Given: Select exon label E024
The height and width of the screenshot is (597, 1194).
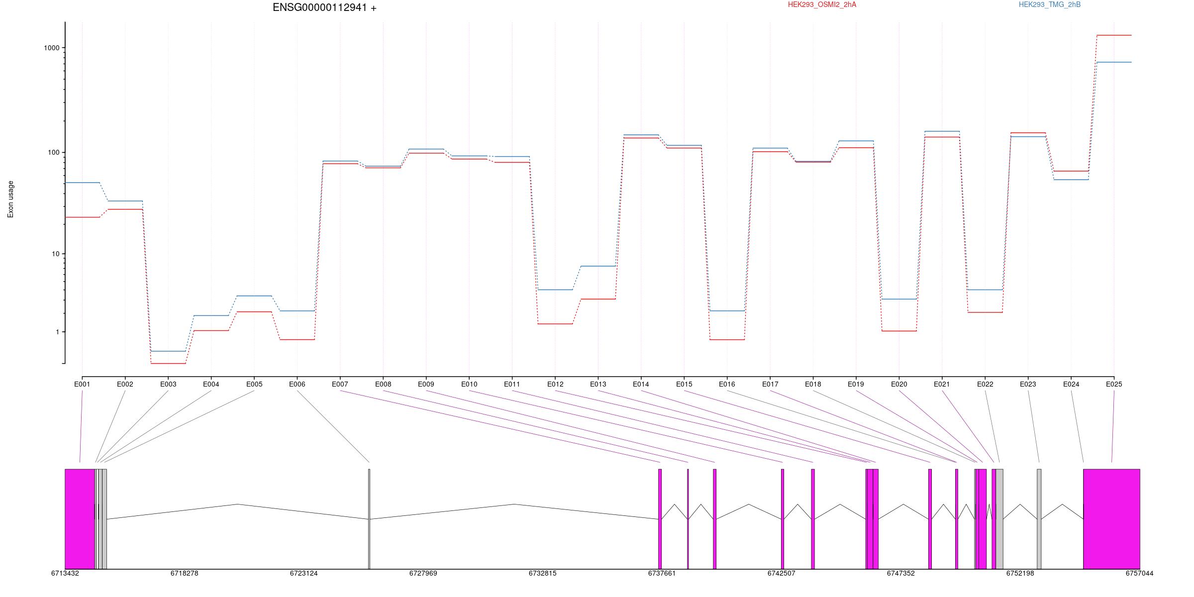Looking at the screenshot, I should pyautogui.click(x=1071, y=384).
